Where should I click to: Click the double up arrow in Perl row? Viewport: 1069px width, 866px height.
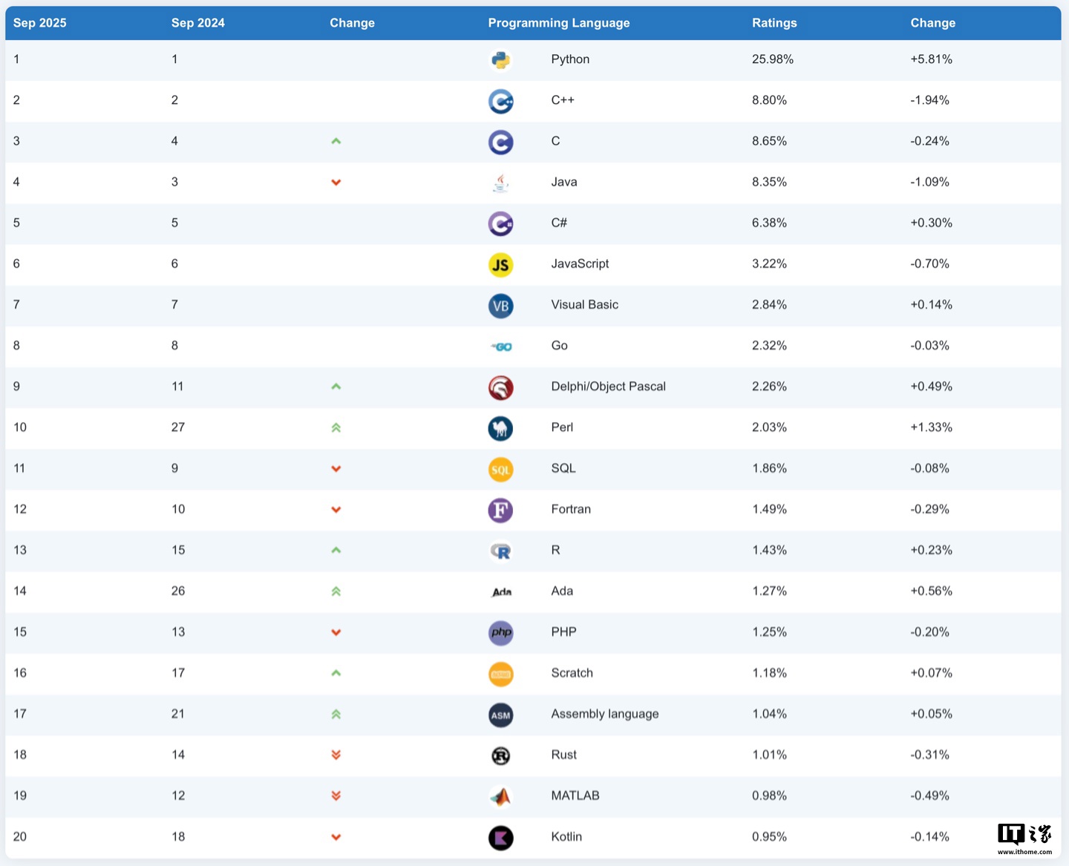point(336,427)
